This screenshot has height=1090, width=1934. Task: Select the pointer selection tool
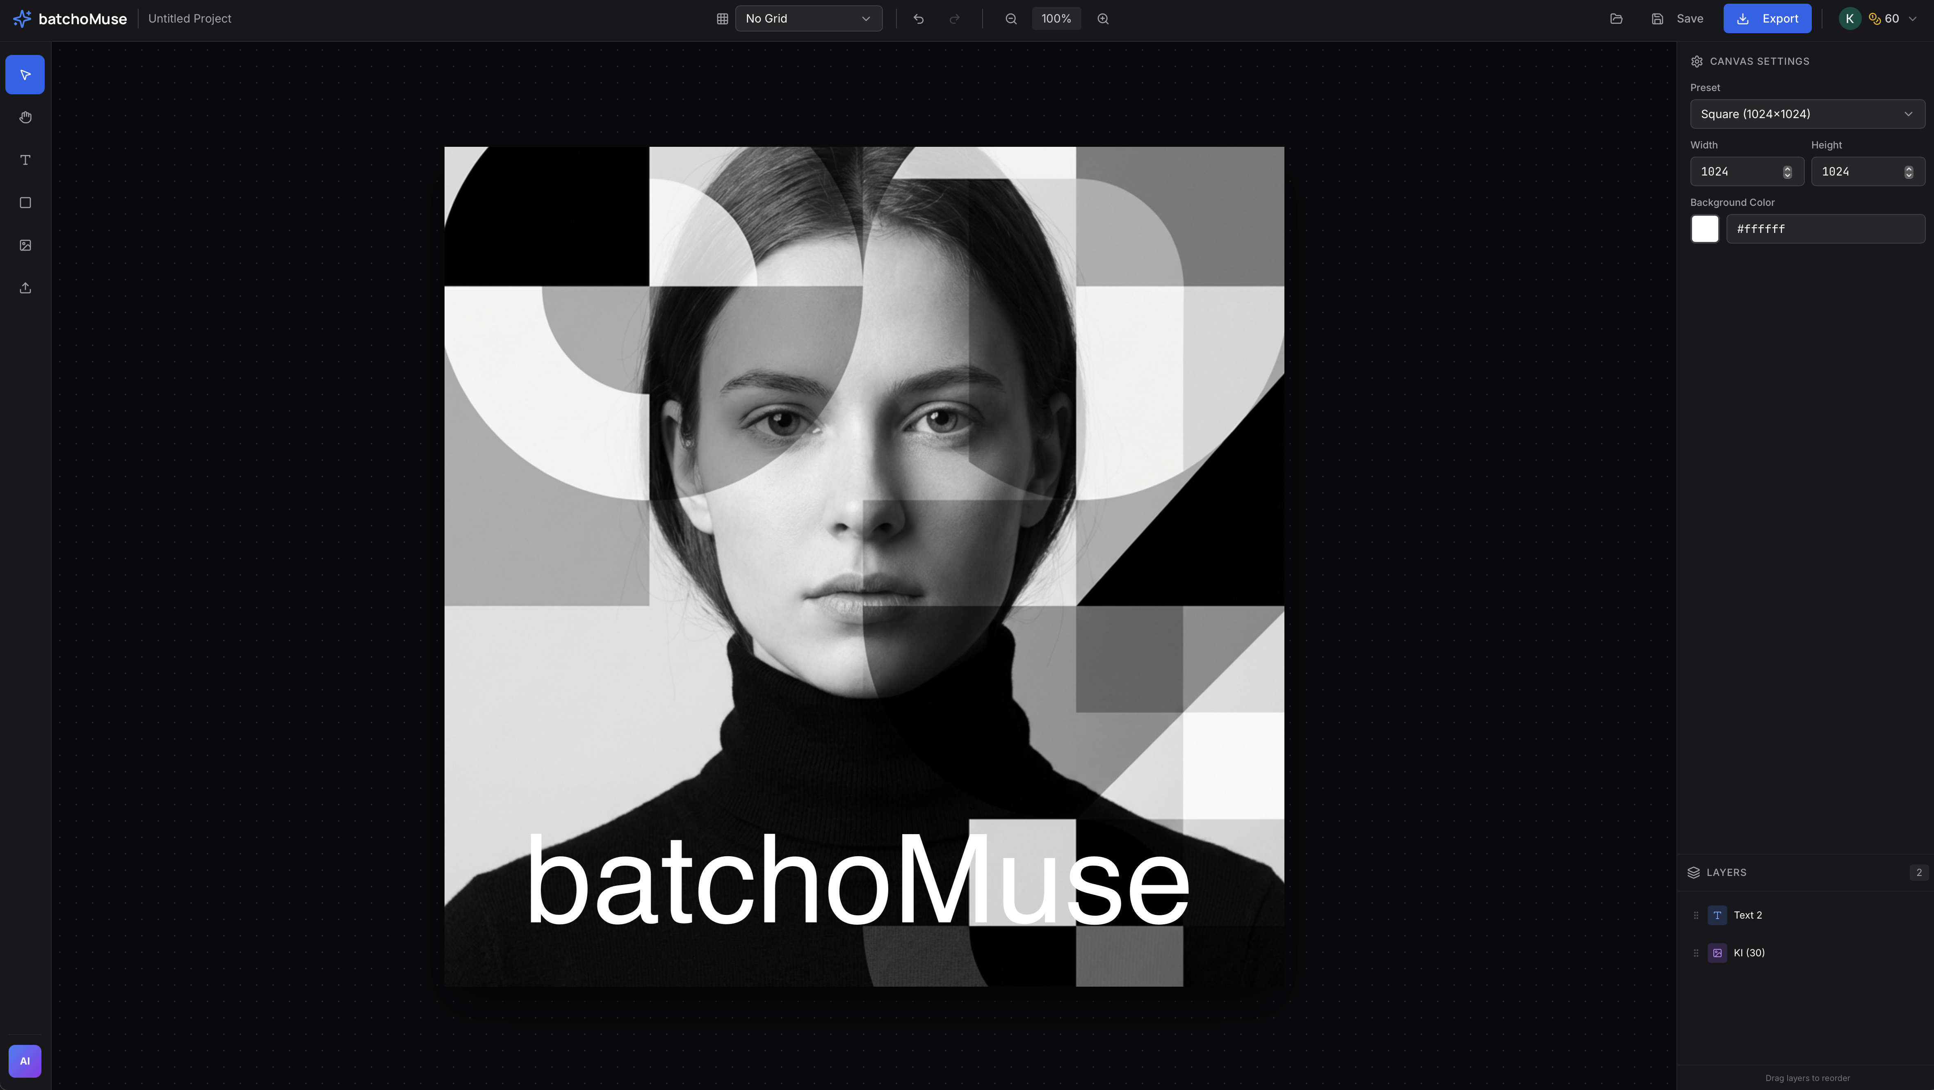tap(25, 74)
